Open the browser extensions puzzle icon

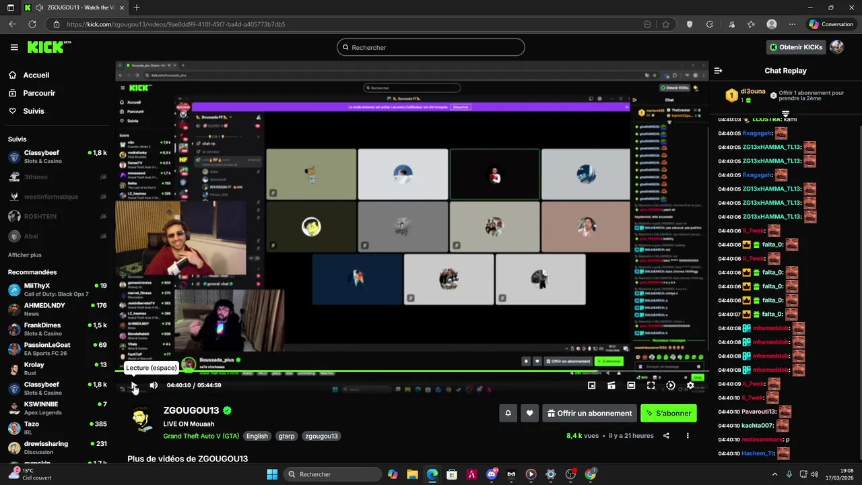(709, 24)
